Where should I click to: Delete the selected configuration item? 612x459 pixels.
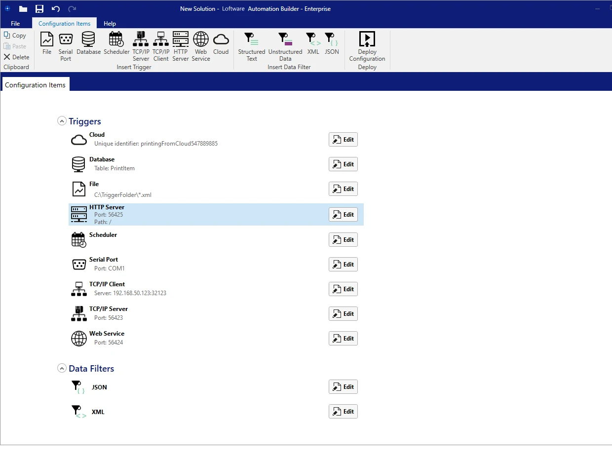[17, 57]
